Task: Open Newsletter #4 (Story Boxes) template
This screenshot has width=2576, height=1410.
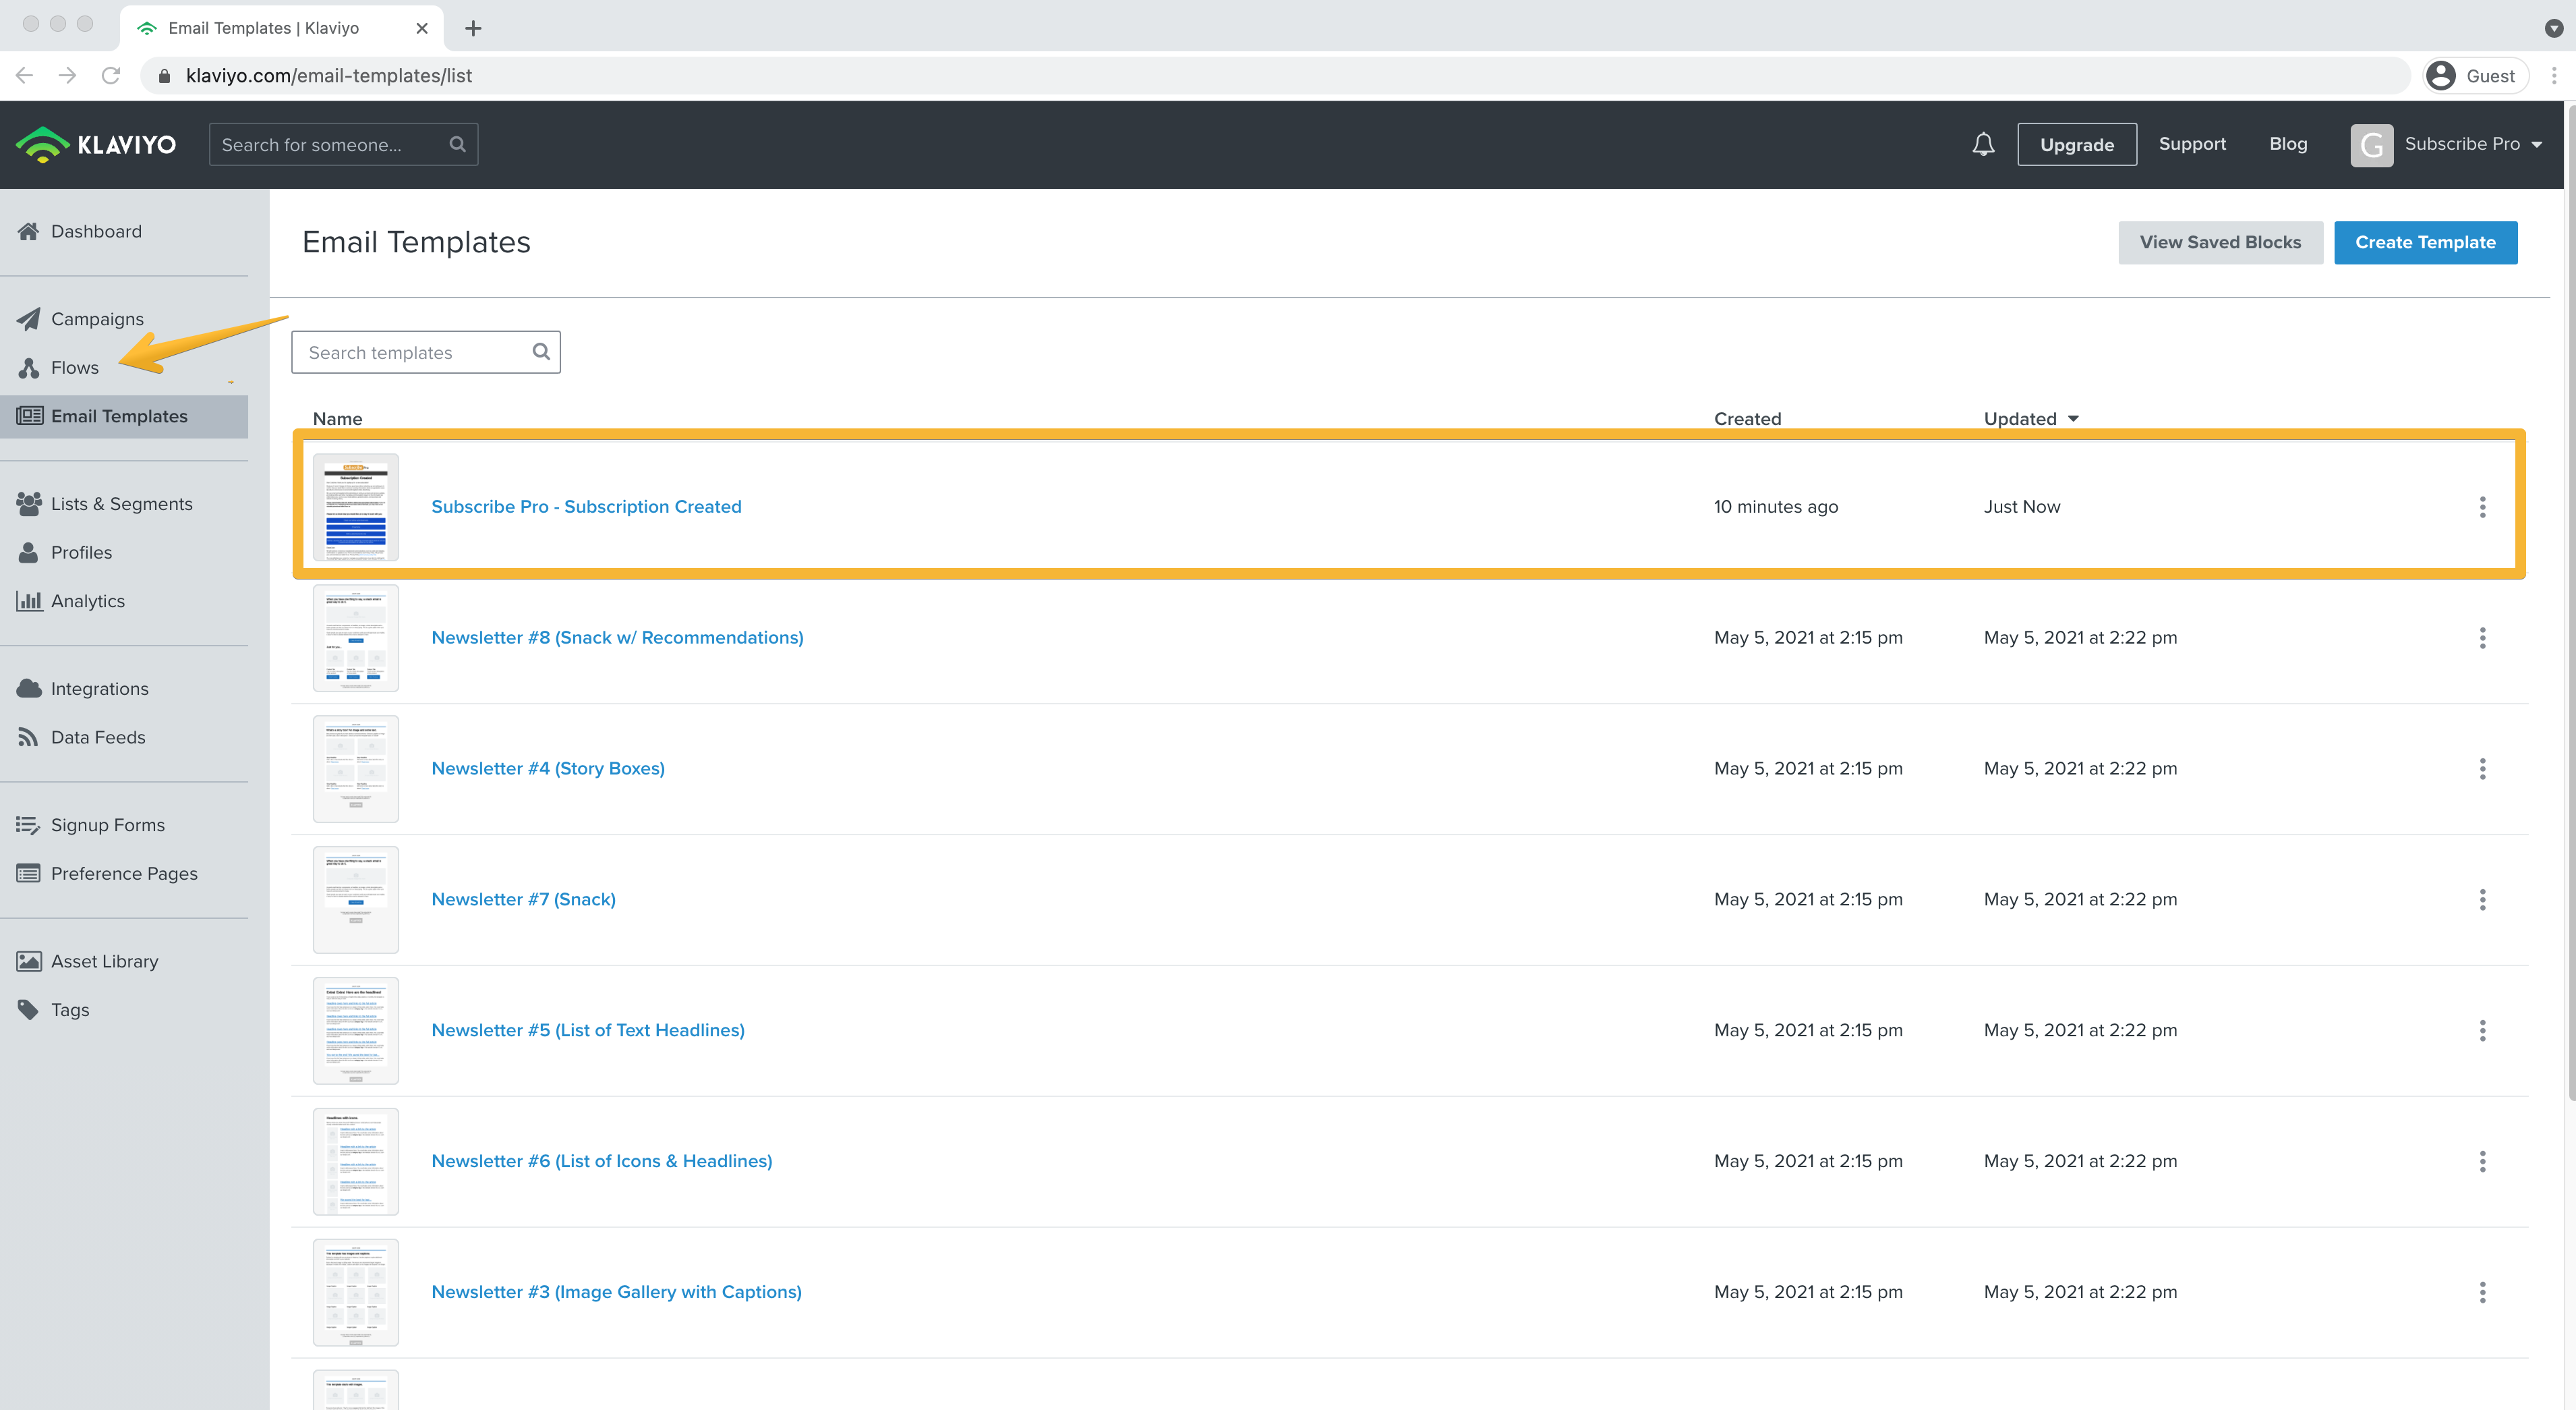Action: tap(548, 768)
